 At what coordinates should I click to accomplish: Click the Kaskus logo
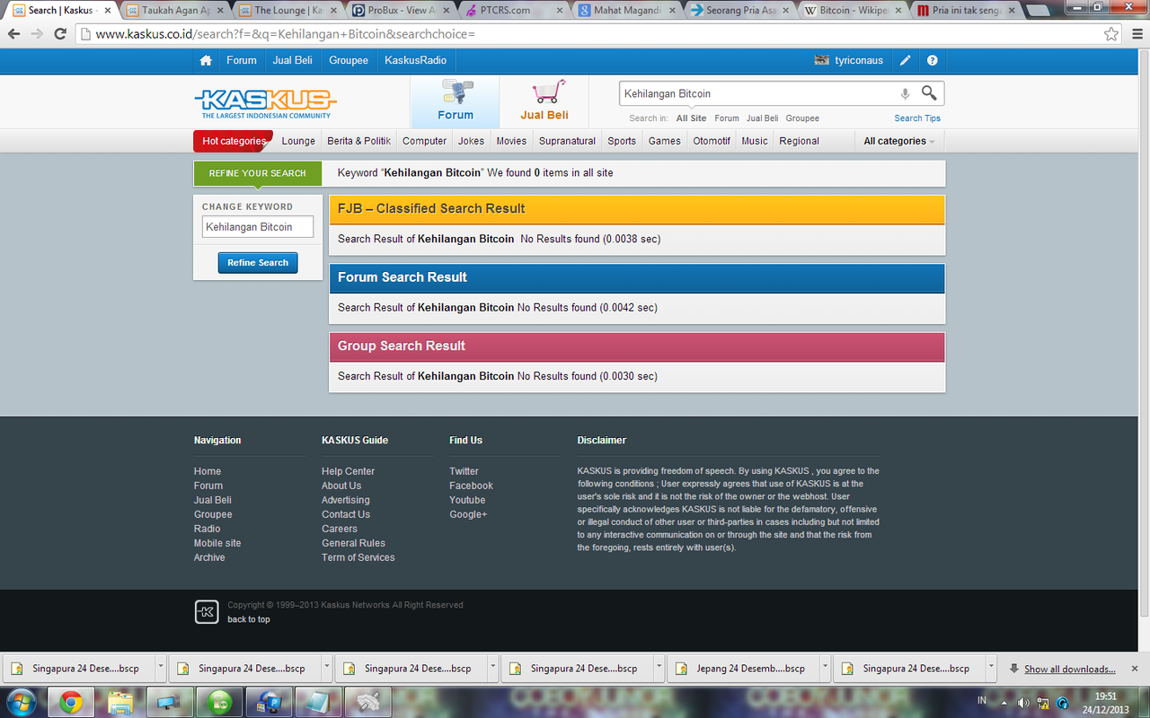265,102
